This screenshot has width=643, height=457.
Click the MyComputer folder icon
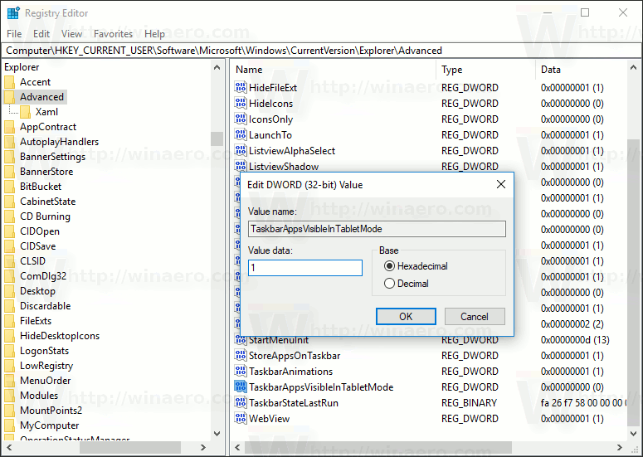[10, 425]
